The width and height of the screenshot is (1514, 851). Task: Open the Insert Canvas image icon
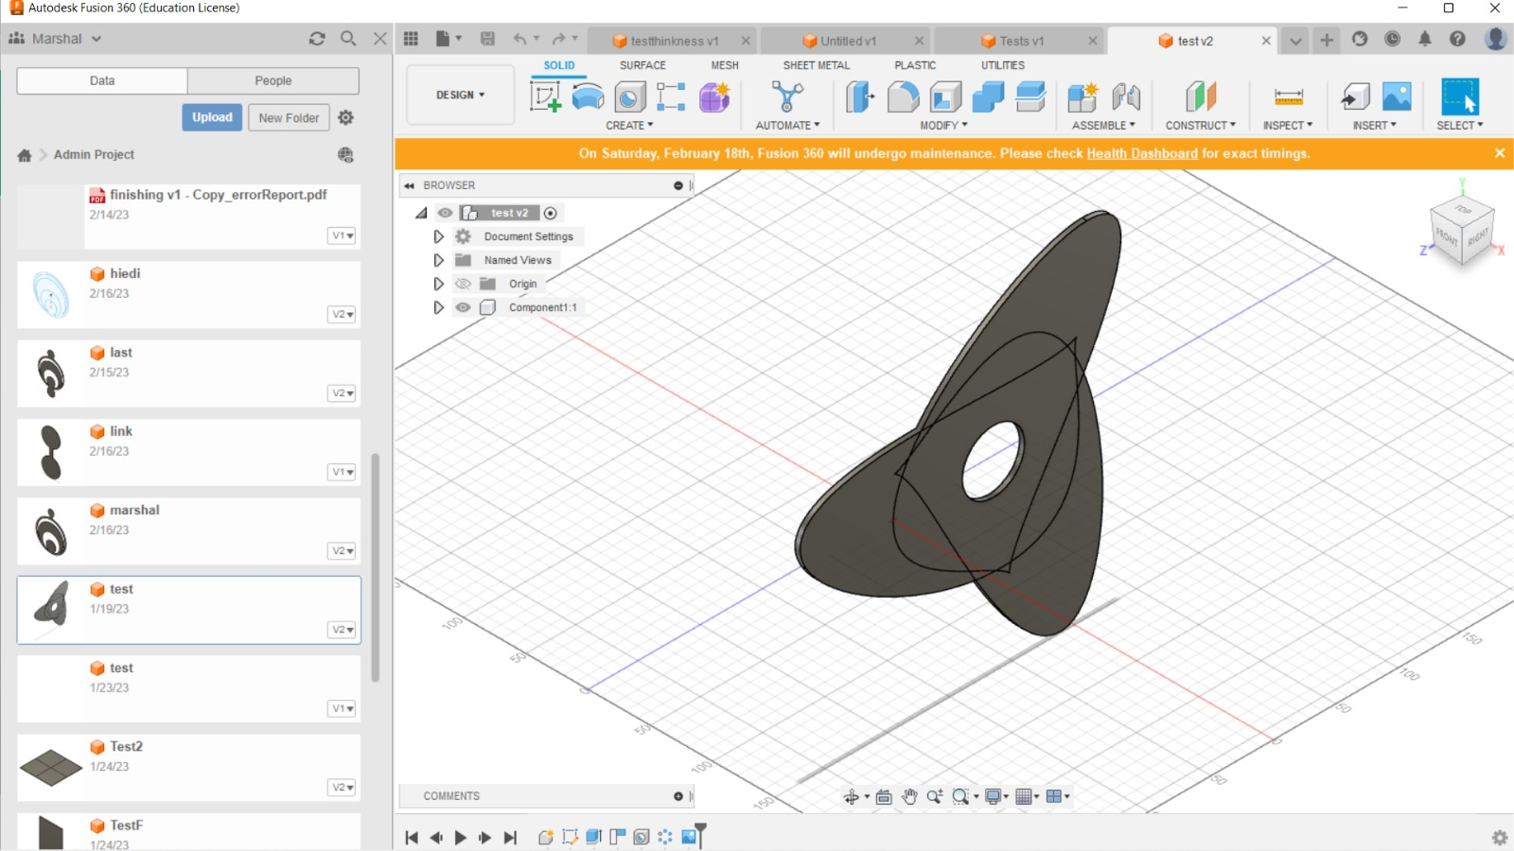click(1398, 96)
